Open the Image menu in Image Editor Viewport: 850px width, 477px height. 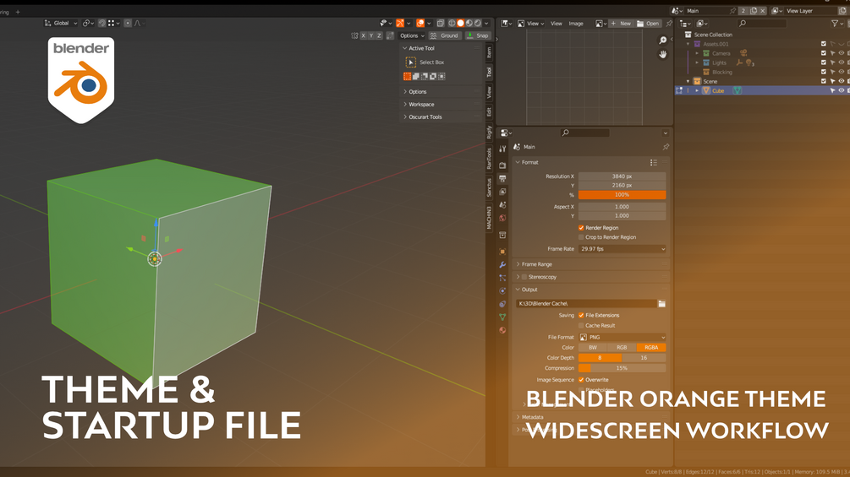(x=576, y=24)
